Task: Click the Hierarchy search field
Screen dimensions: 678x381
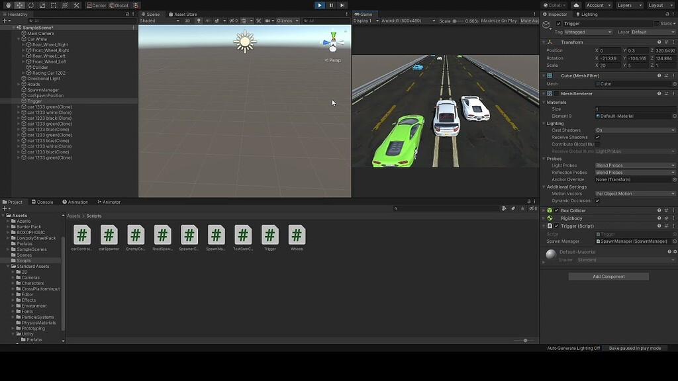Action: pyautogui.click(x=79, y=20)
